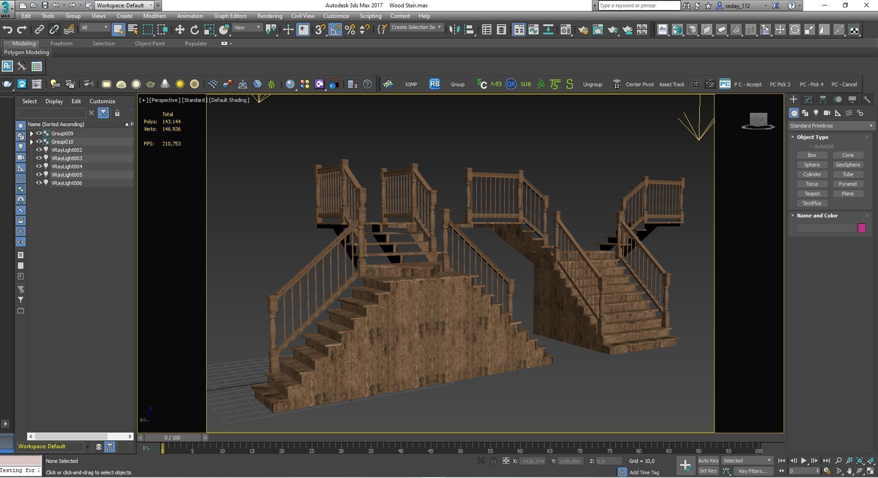Click the QR script icon
The image size is (878, 478).
tap(511, 84)
